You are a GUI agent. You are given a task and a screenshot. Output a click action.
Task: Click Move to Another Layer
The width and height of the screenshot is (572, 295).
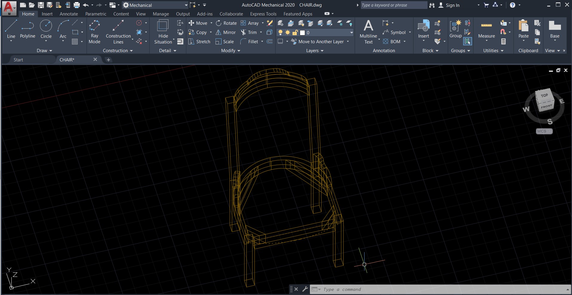click(317, 41)
